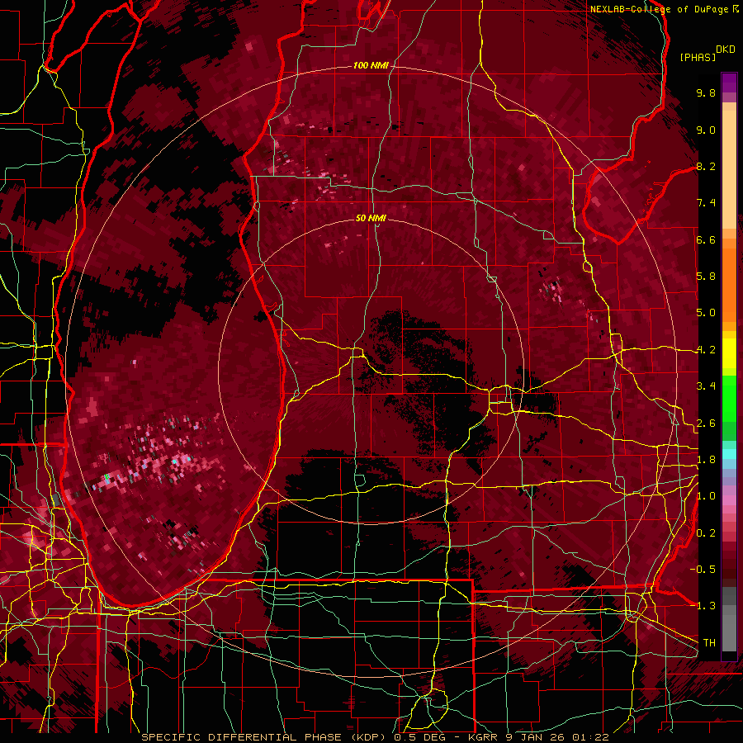The height and width of the screenshot is (743, 743).
Task: Click the 8.2 scale value
Action: click(706, 166)
